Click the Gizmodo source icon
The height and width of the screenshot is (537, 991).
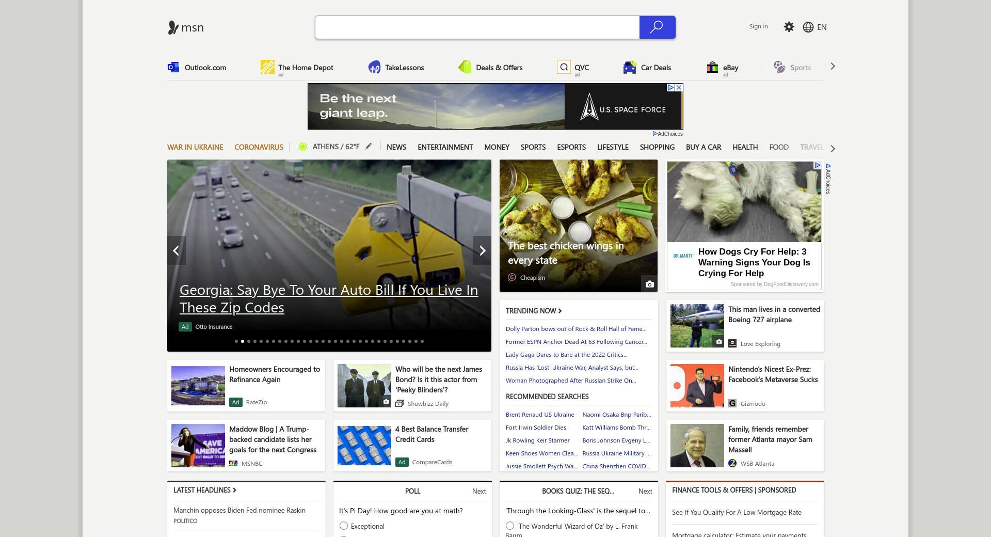pyautogui.click(x=732, y=403)
